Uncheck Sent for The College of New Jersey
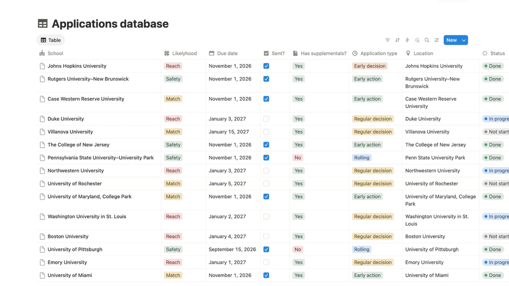 [266, 144]
